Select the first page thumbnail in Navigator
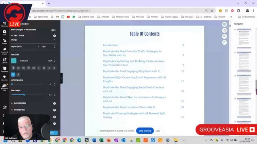This screenshot has width=257, height=144. coord(244,38)
